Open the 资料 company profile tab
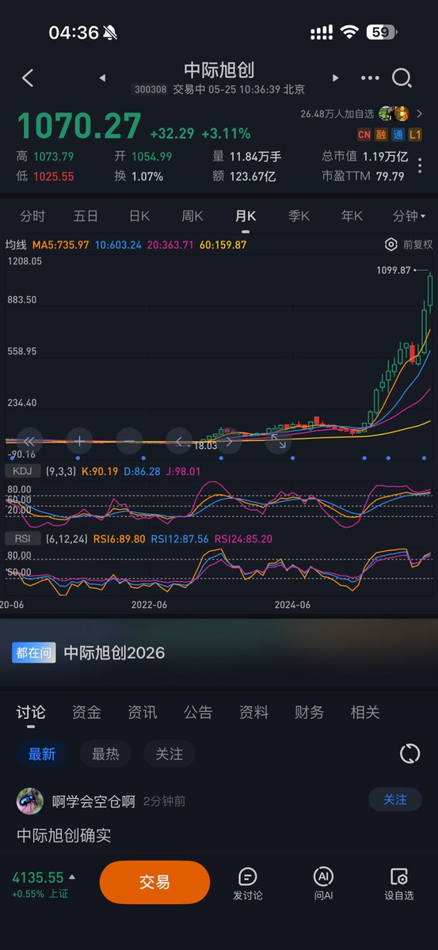Viewport: 438px width, 950px height. 253,712
